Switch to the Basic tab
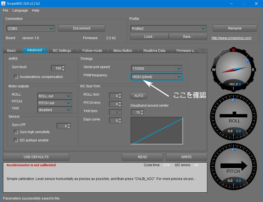This screenshot has width=263, height=202. [11, 51]
